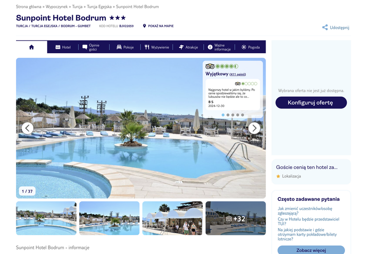Screen dimensions: 367x254
Task: Open the Pogoda weather tab
Action: [x=250, y=47]
